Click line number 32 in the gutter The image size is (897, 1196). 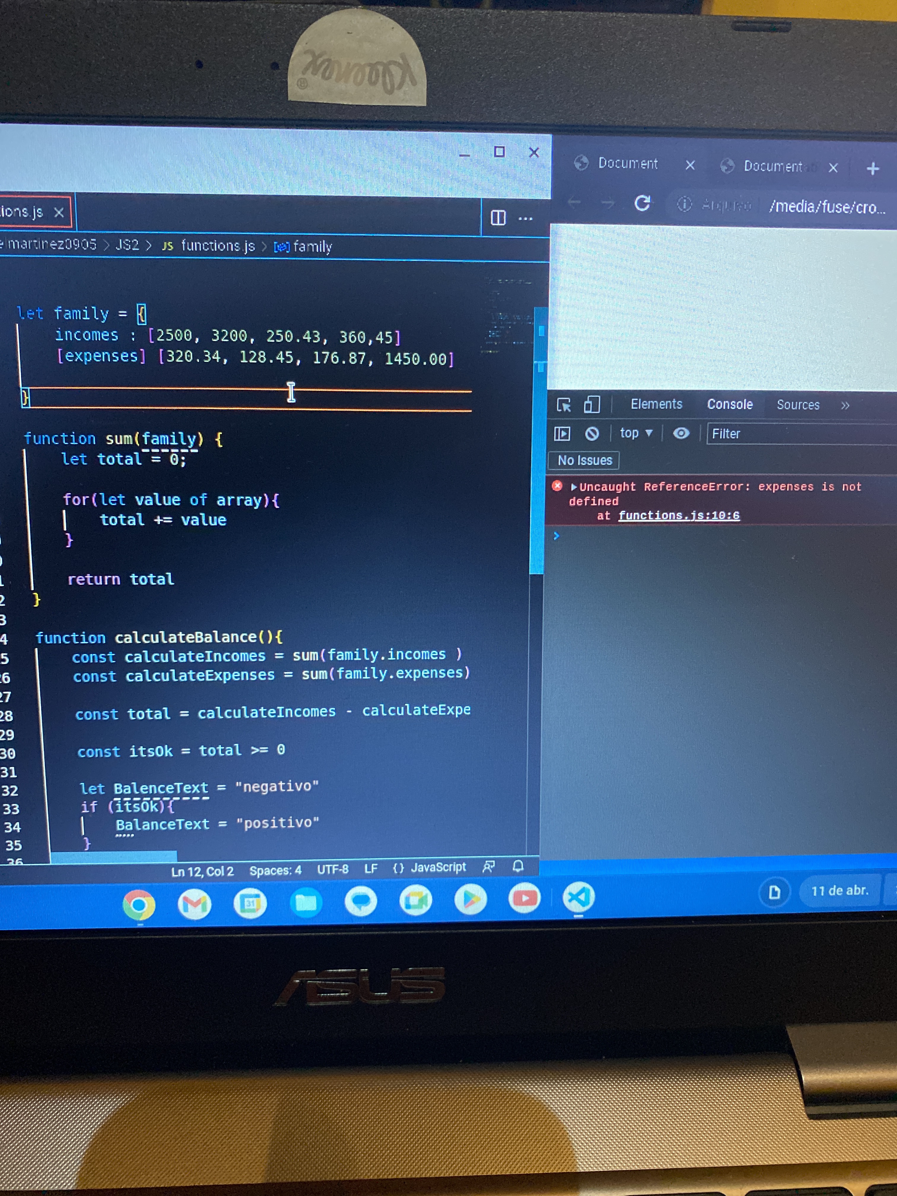click(x=10, y=791)
